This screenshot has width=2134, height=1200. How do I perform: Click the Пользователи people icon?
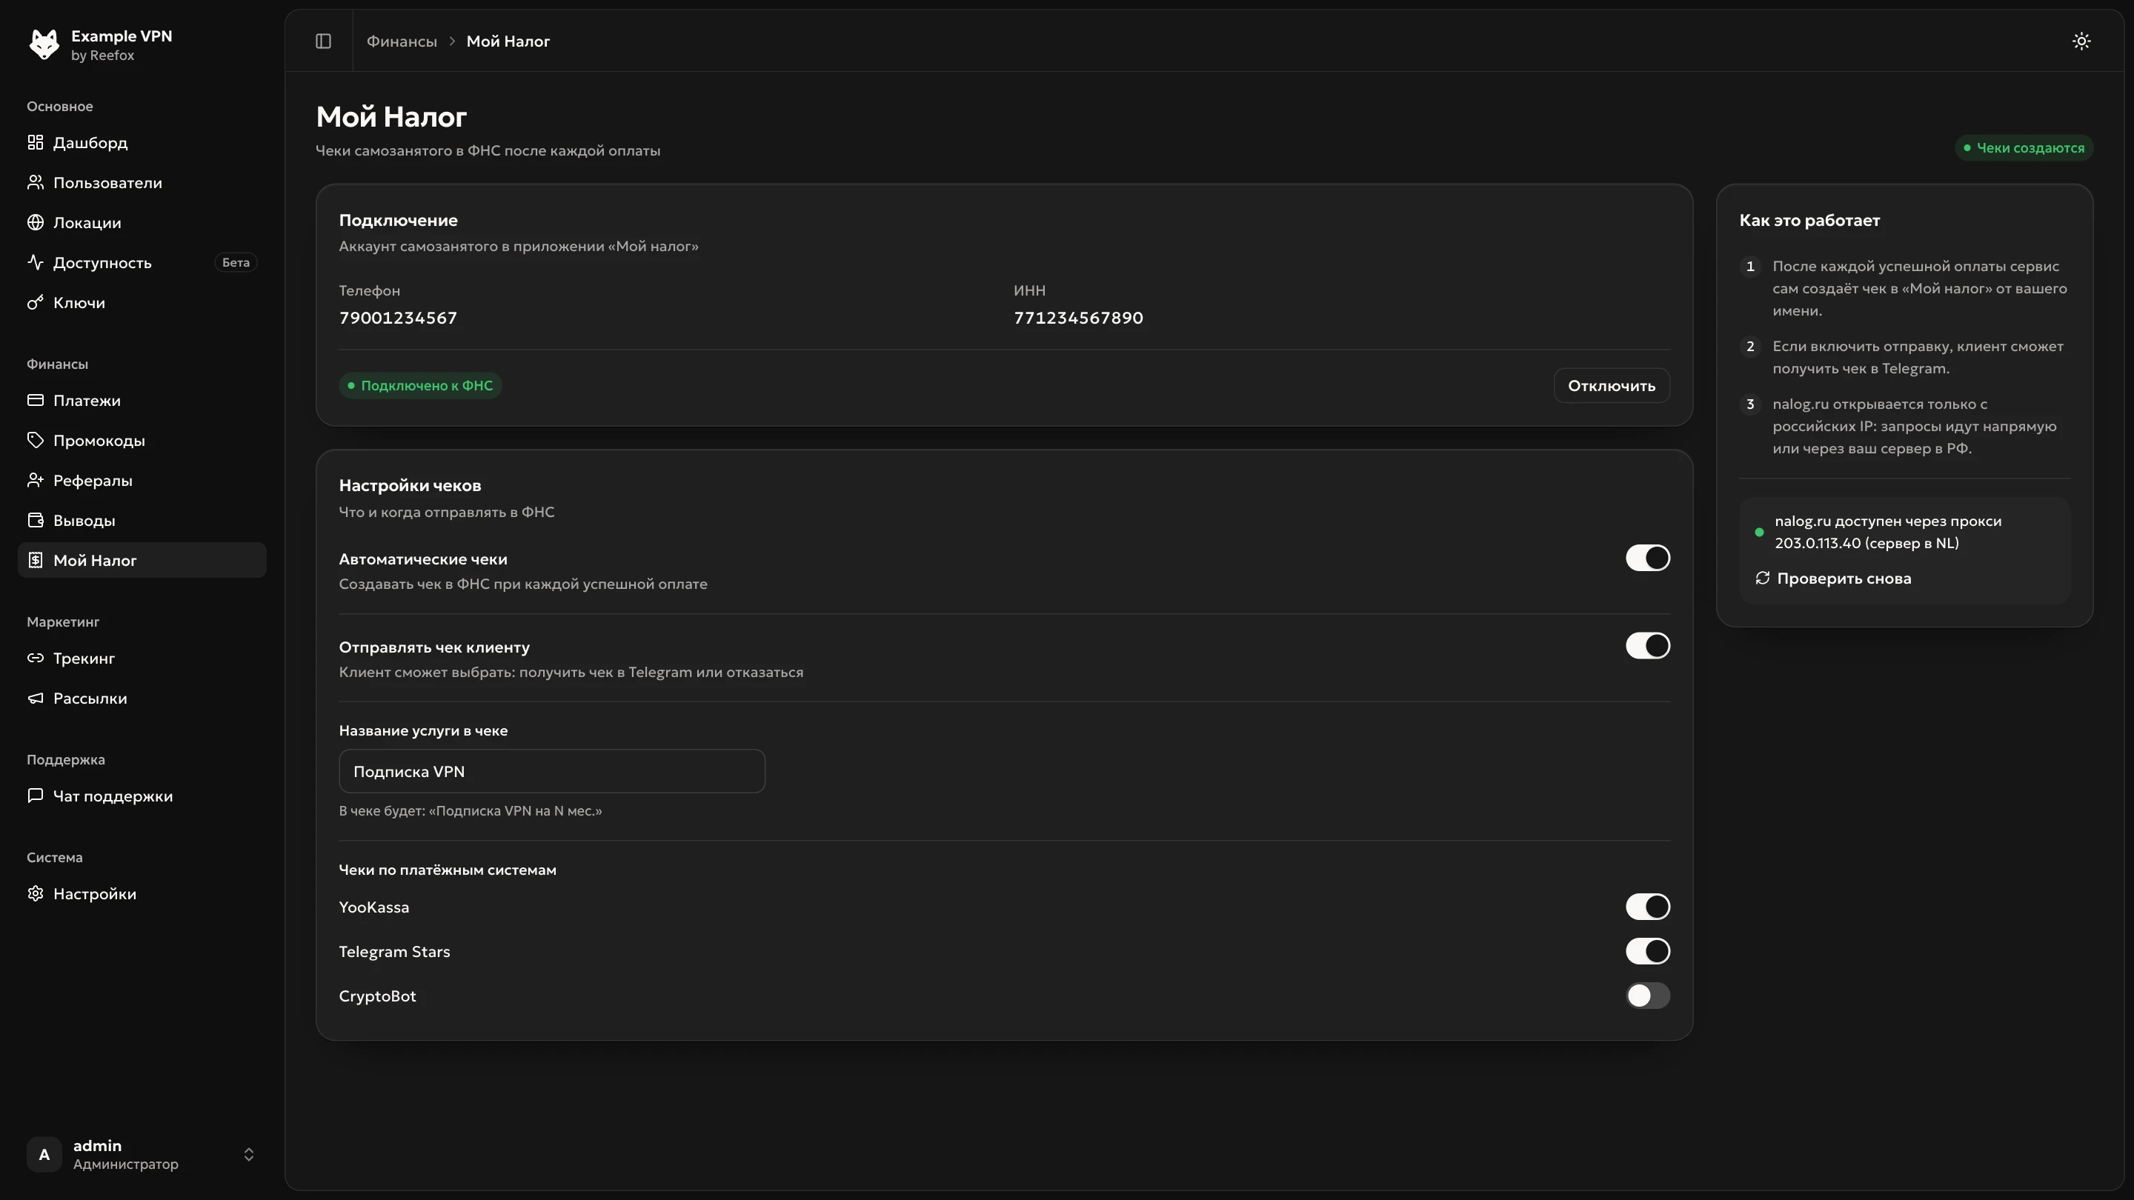(x=35, y=182)
